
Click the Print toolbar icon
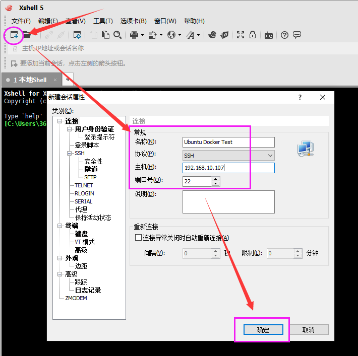(x=134, y=35)
